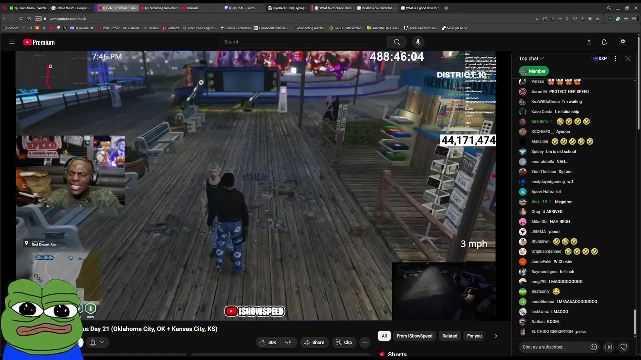Like the video with 30K likes

(268, 342)
